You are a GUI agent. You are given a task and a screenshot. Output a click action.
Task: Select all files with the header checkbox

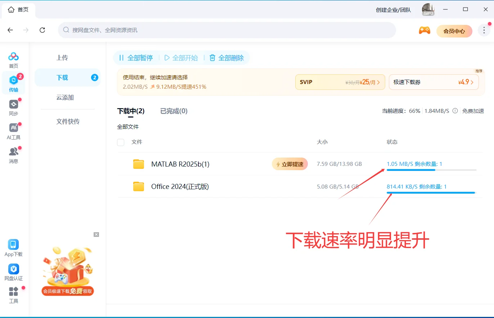pyautogui.click(x=121, y=142)
